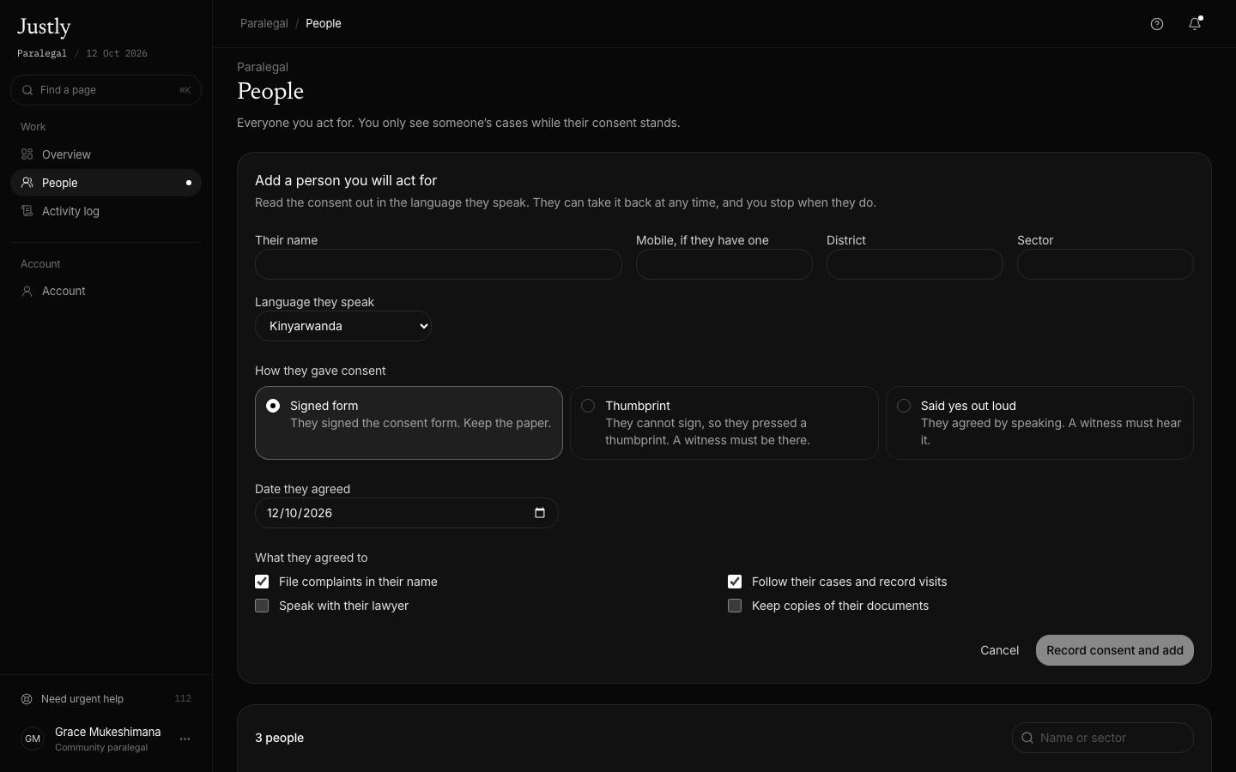The width and height of the screenshot is (1236, 772).
Task: Uncheck File complaints in their name
Action: [x=262, y=582]
